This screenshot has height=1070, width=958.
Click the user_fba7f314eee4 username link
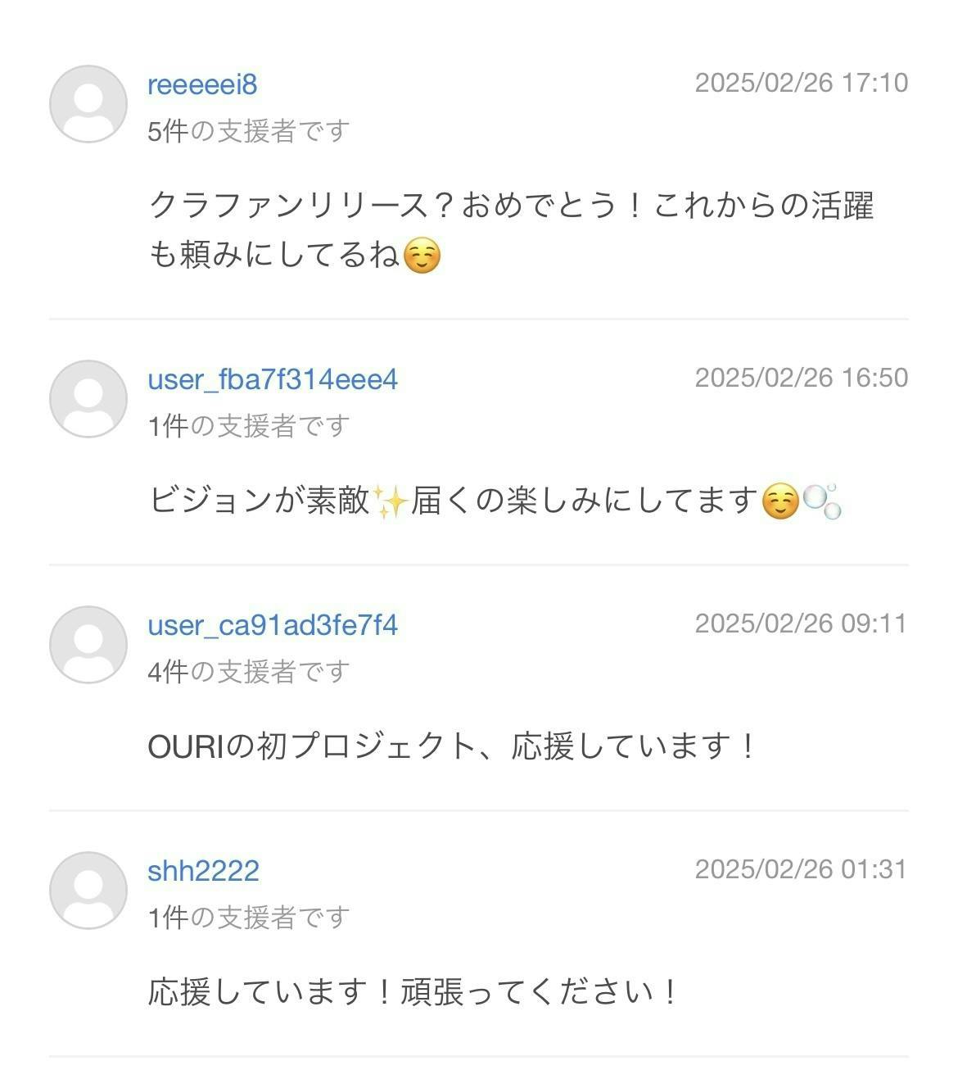(x=273, y=379)
